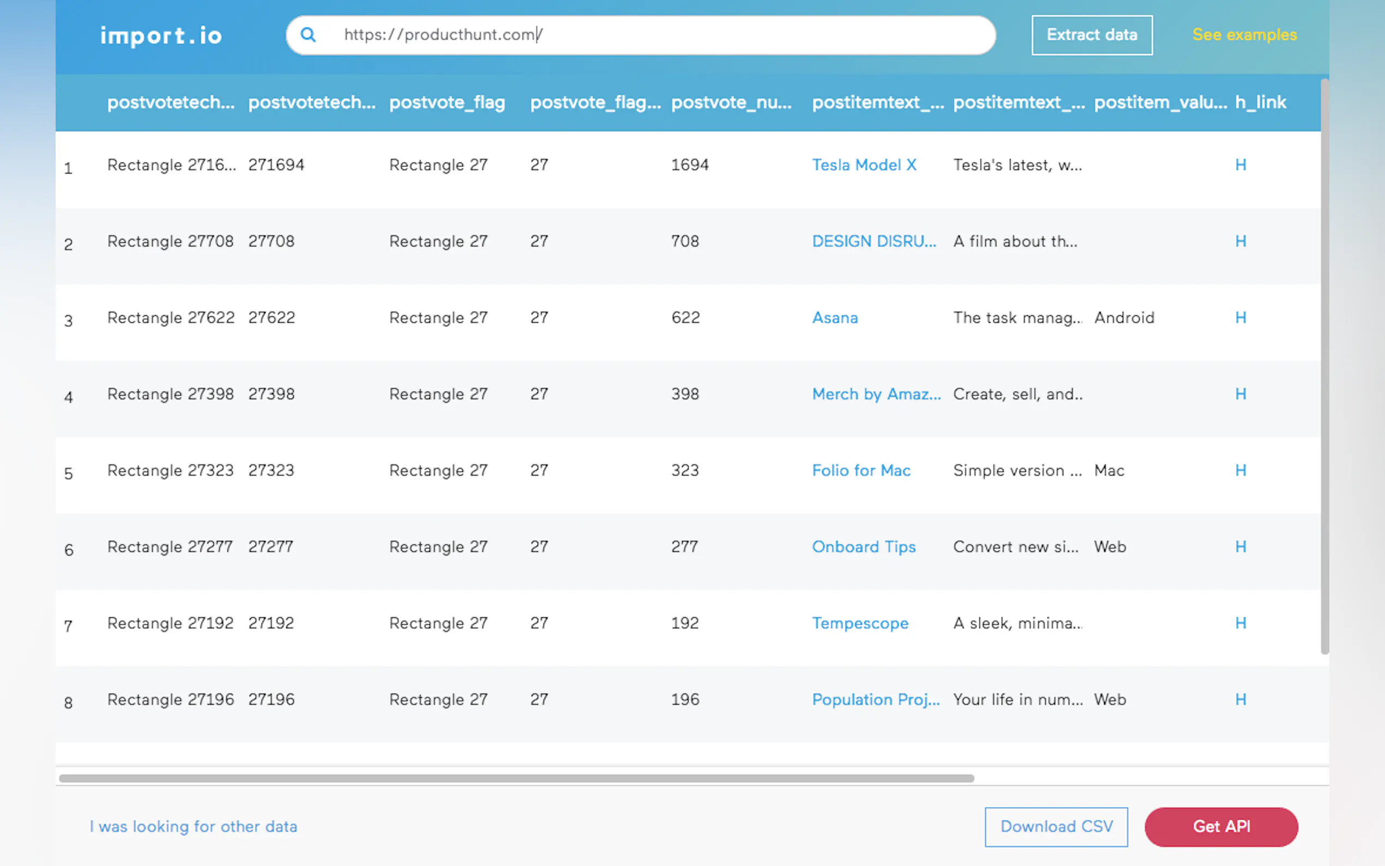The width and height of the screenshot is (1385, 866).
Task: Click the cell 'Rectangle 2716...'
Action: [171, 165]
